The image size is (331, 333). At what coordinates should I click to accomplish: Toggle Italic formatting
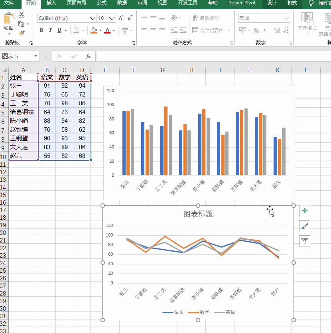click(x=50, y=30)
